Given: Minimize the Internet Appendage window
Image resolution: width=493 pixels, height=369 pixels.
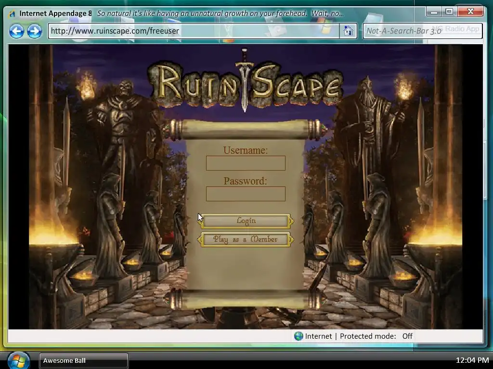Looking at the screenshot, I should click(434, 12).
